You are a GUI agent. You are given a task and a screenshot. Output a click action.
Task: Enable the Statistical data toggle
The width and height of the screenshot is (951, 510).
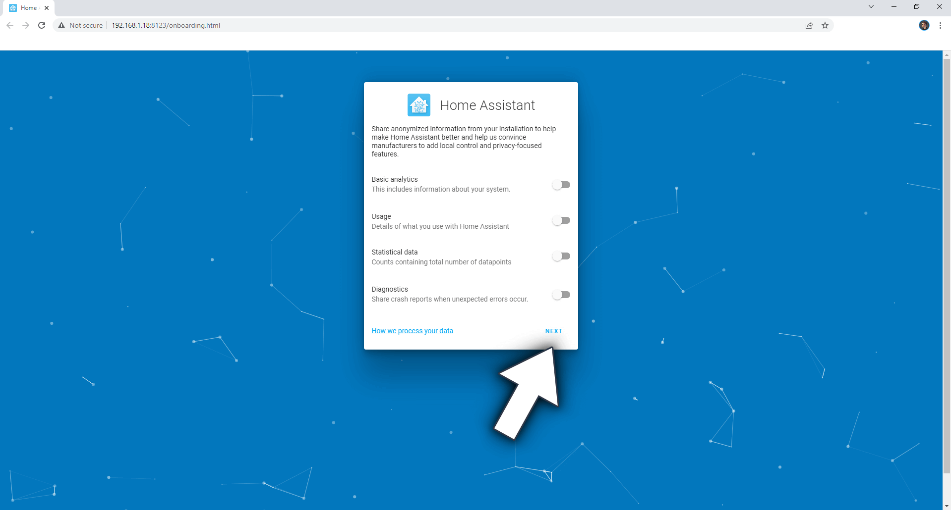561,256
